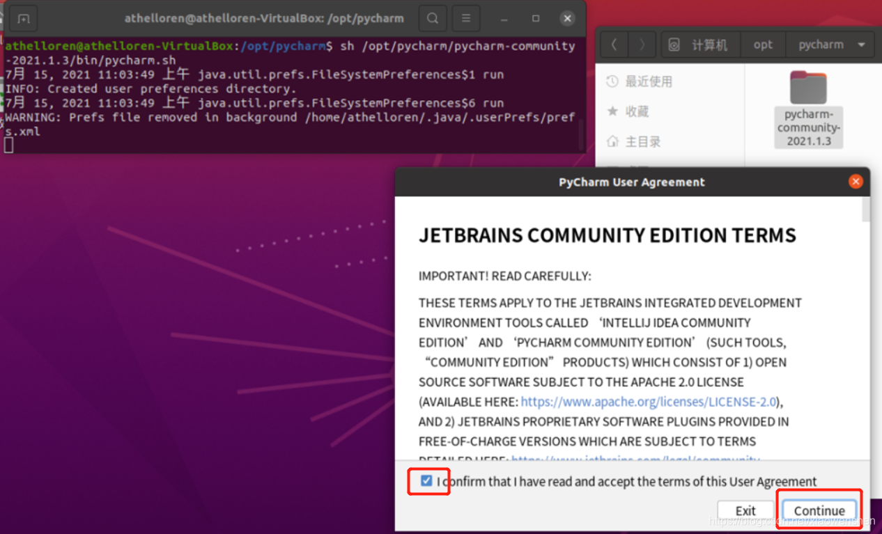Minimize the terminal window
The height and width of the screenshot is (534, 882).
coord(504,19)
